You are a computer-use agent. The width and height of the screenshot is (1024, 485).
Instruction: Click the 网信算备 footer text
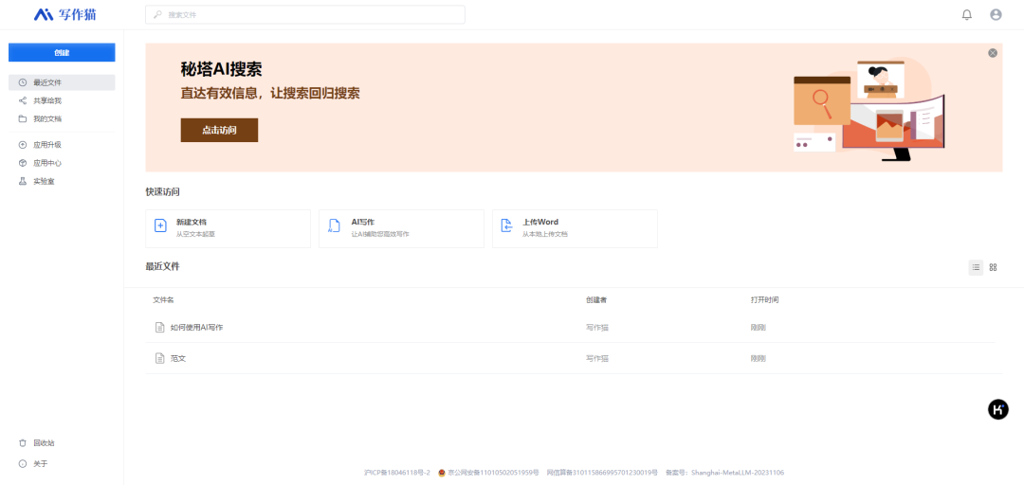coord(601,472)
